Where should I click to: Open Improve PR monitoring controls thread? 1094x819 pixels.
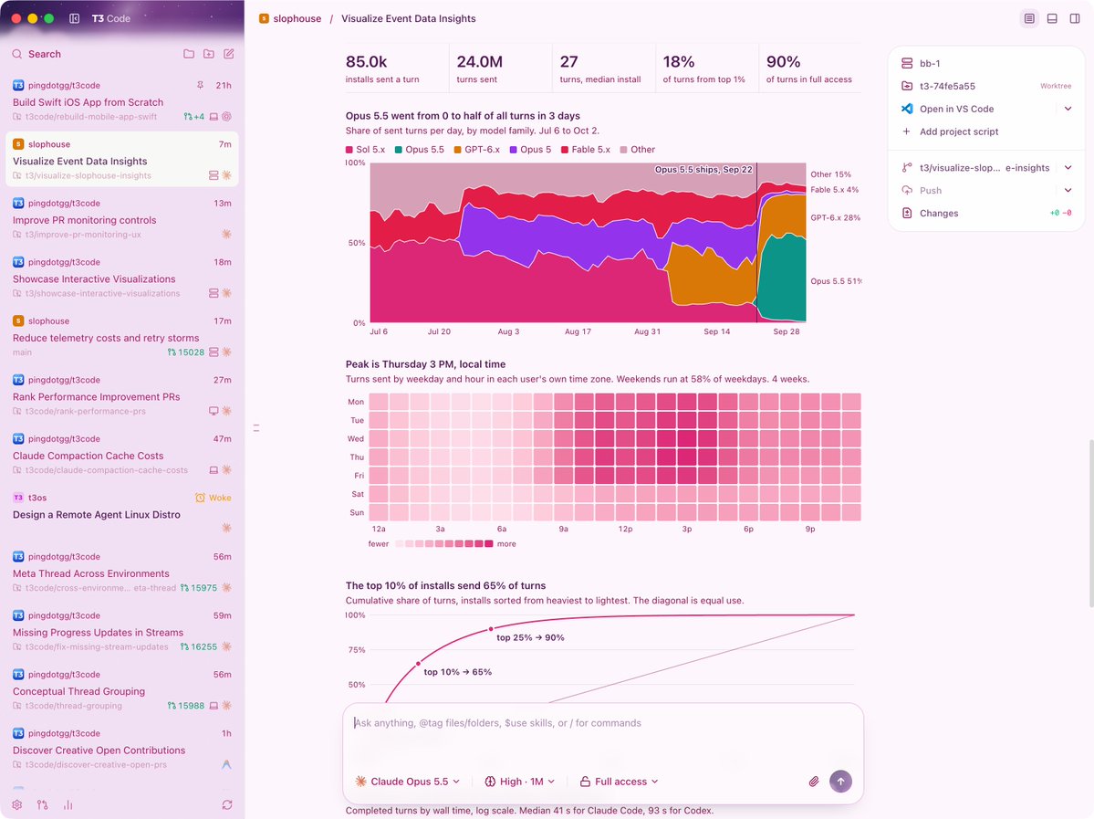(x=122, y=218)
